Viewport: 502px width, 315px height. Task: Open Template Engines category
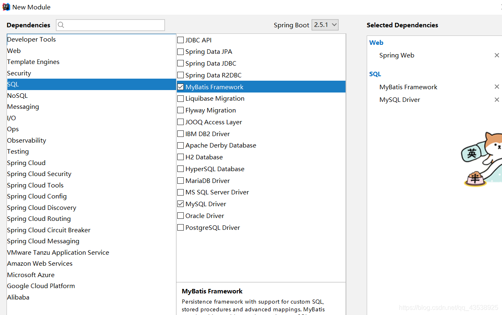tap(91, 62)
